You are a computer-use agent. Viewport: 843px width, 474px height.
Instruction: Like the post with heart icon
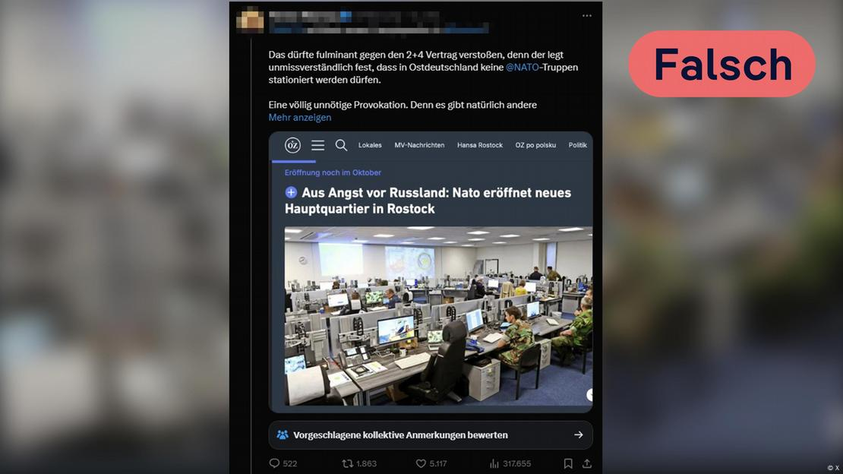click(421, 463)
